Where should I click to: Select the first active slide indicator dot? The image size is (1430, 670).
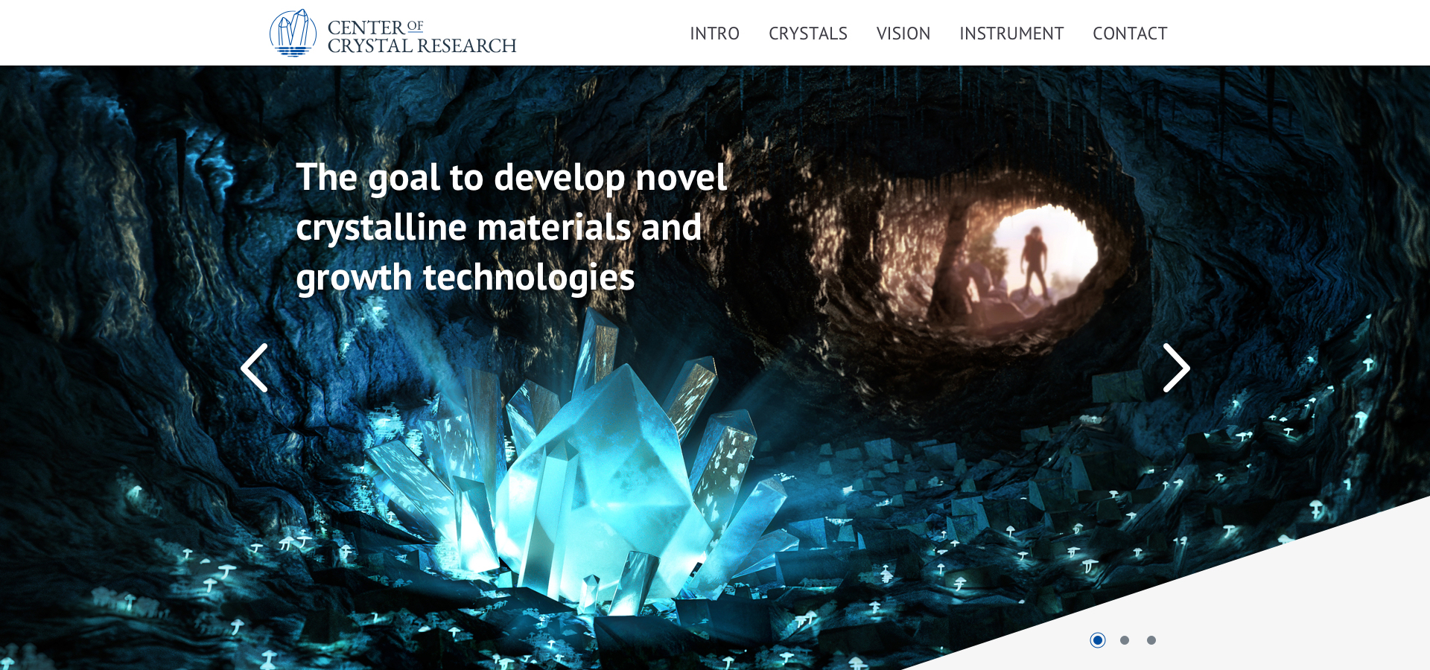(x=1097, y=640)
